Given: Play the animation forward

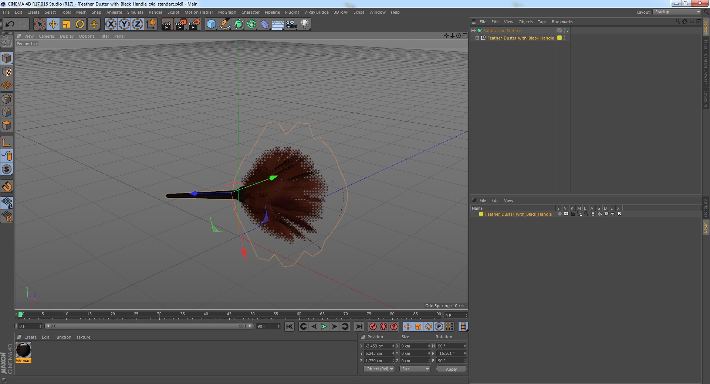Looking at the screenshot, I should tap(324, 326).
